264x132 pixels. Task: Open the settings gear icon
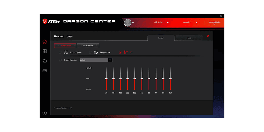coord(45,113)
